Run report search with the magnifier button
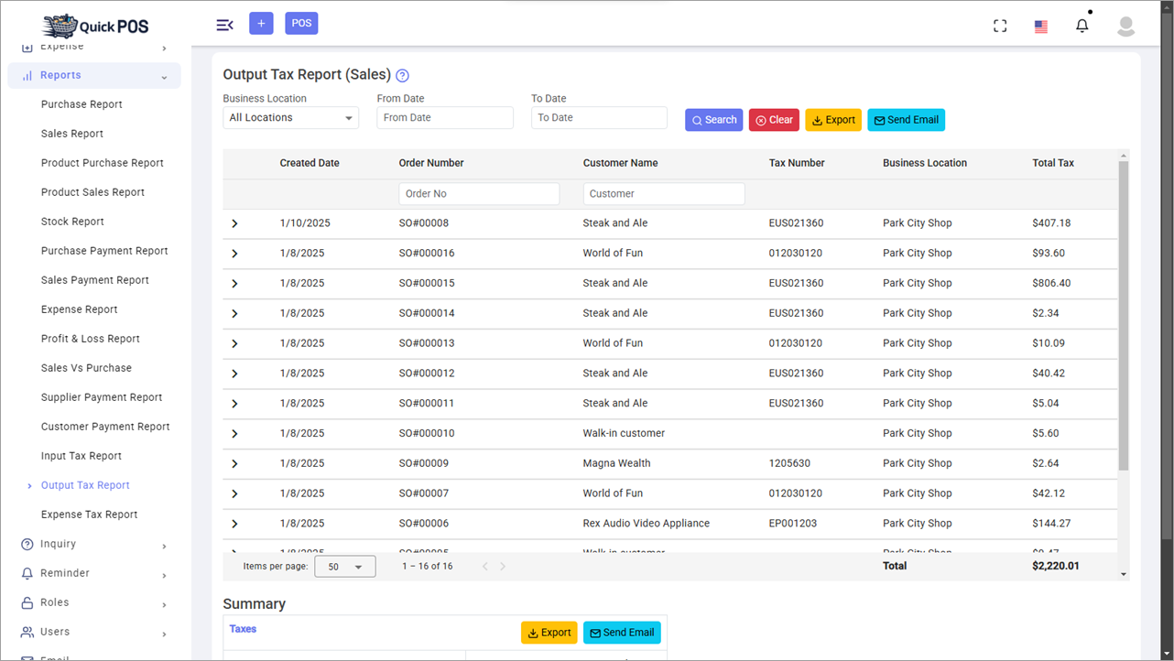Viewport: 1174px width, 661px height. pos(713,119)
